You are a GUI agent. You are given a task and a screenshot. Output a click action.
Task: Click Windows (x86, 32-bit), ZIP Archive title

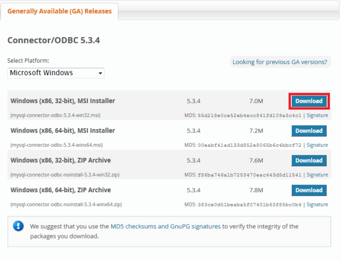[61, 161]
